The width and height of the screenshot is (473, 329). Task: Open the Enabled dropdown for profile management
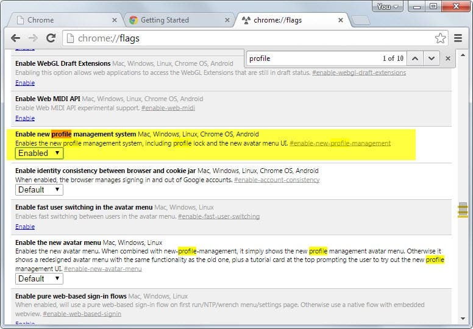tap(39, 153)
